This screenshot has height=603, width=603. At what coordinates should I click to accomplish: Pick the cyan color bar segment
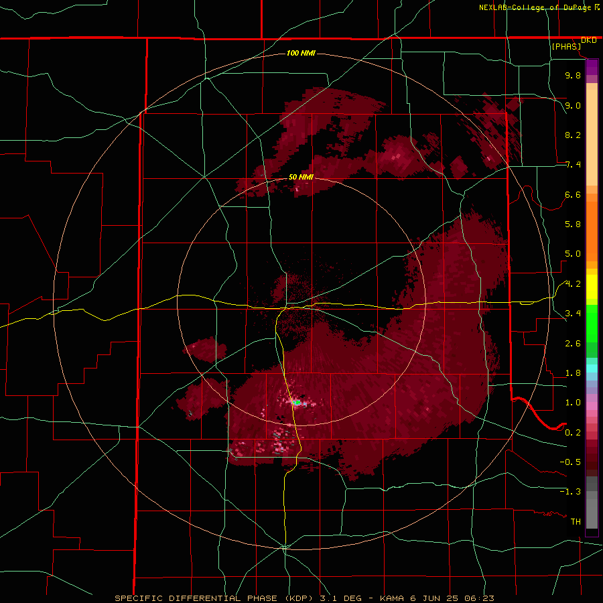coord(592,368)
